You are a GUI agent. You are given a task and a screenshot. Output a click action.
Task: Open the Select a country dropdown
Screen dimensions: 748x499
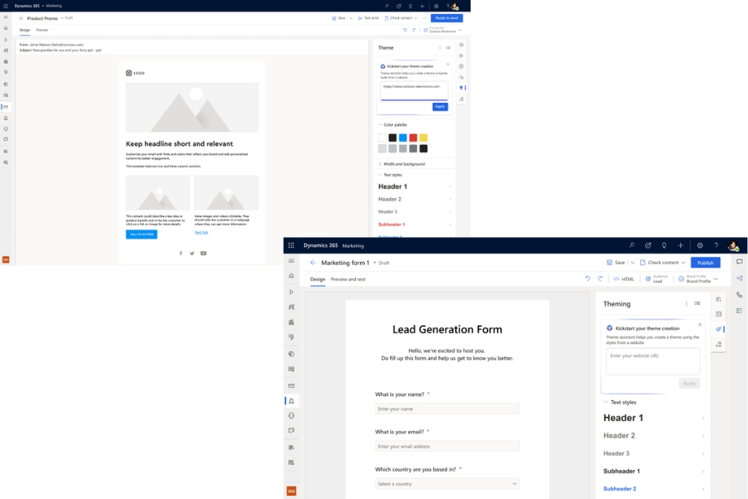point(447,483)
